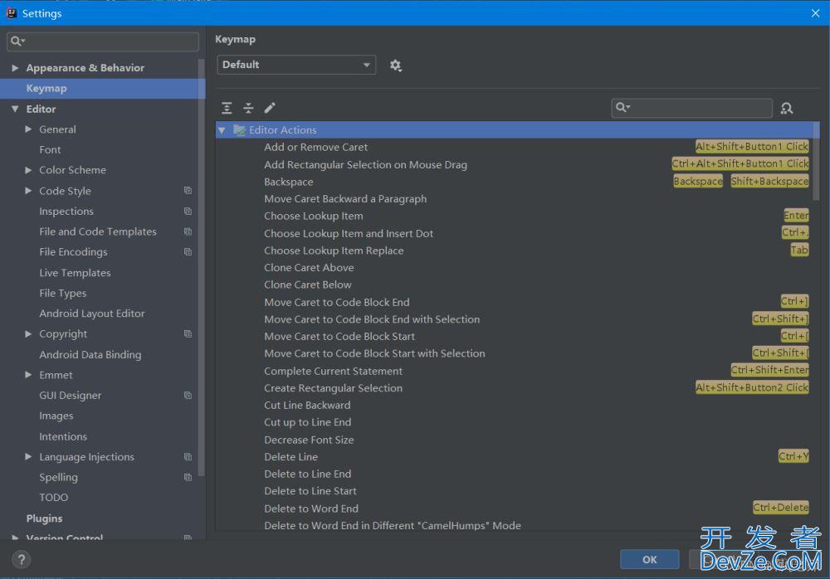
Task: Click the Expand All icon in keymap toolbar
Action: (227, 108)
